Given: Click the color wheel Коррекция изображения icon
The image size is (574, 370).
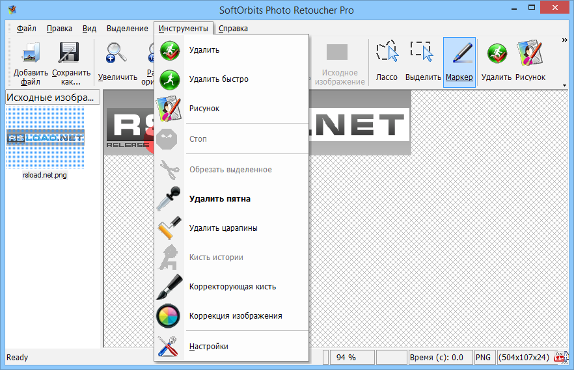Looking at the screenshot, I should click(x=168, y=316).
